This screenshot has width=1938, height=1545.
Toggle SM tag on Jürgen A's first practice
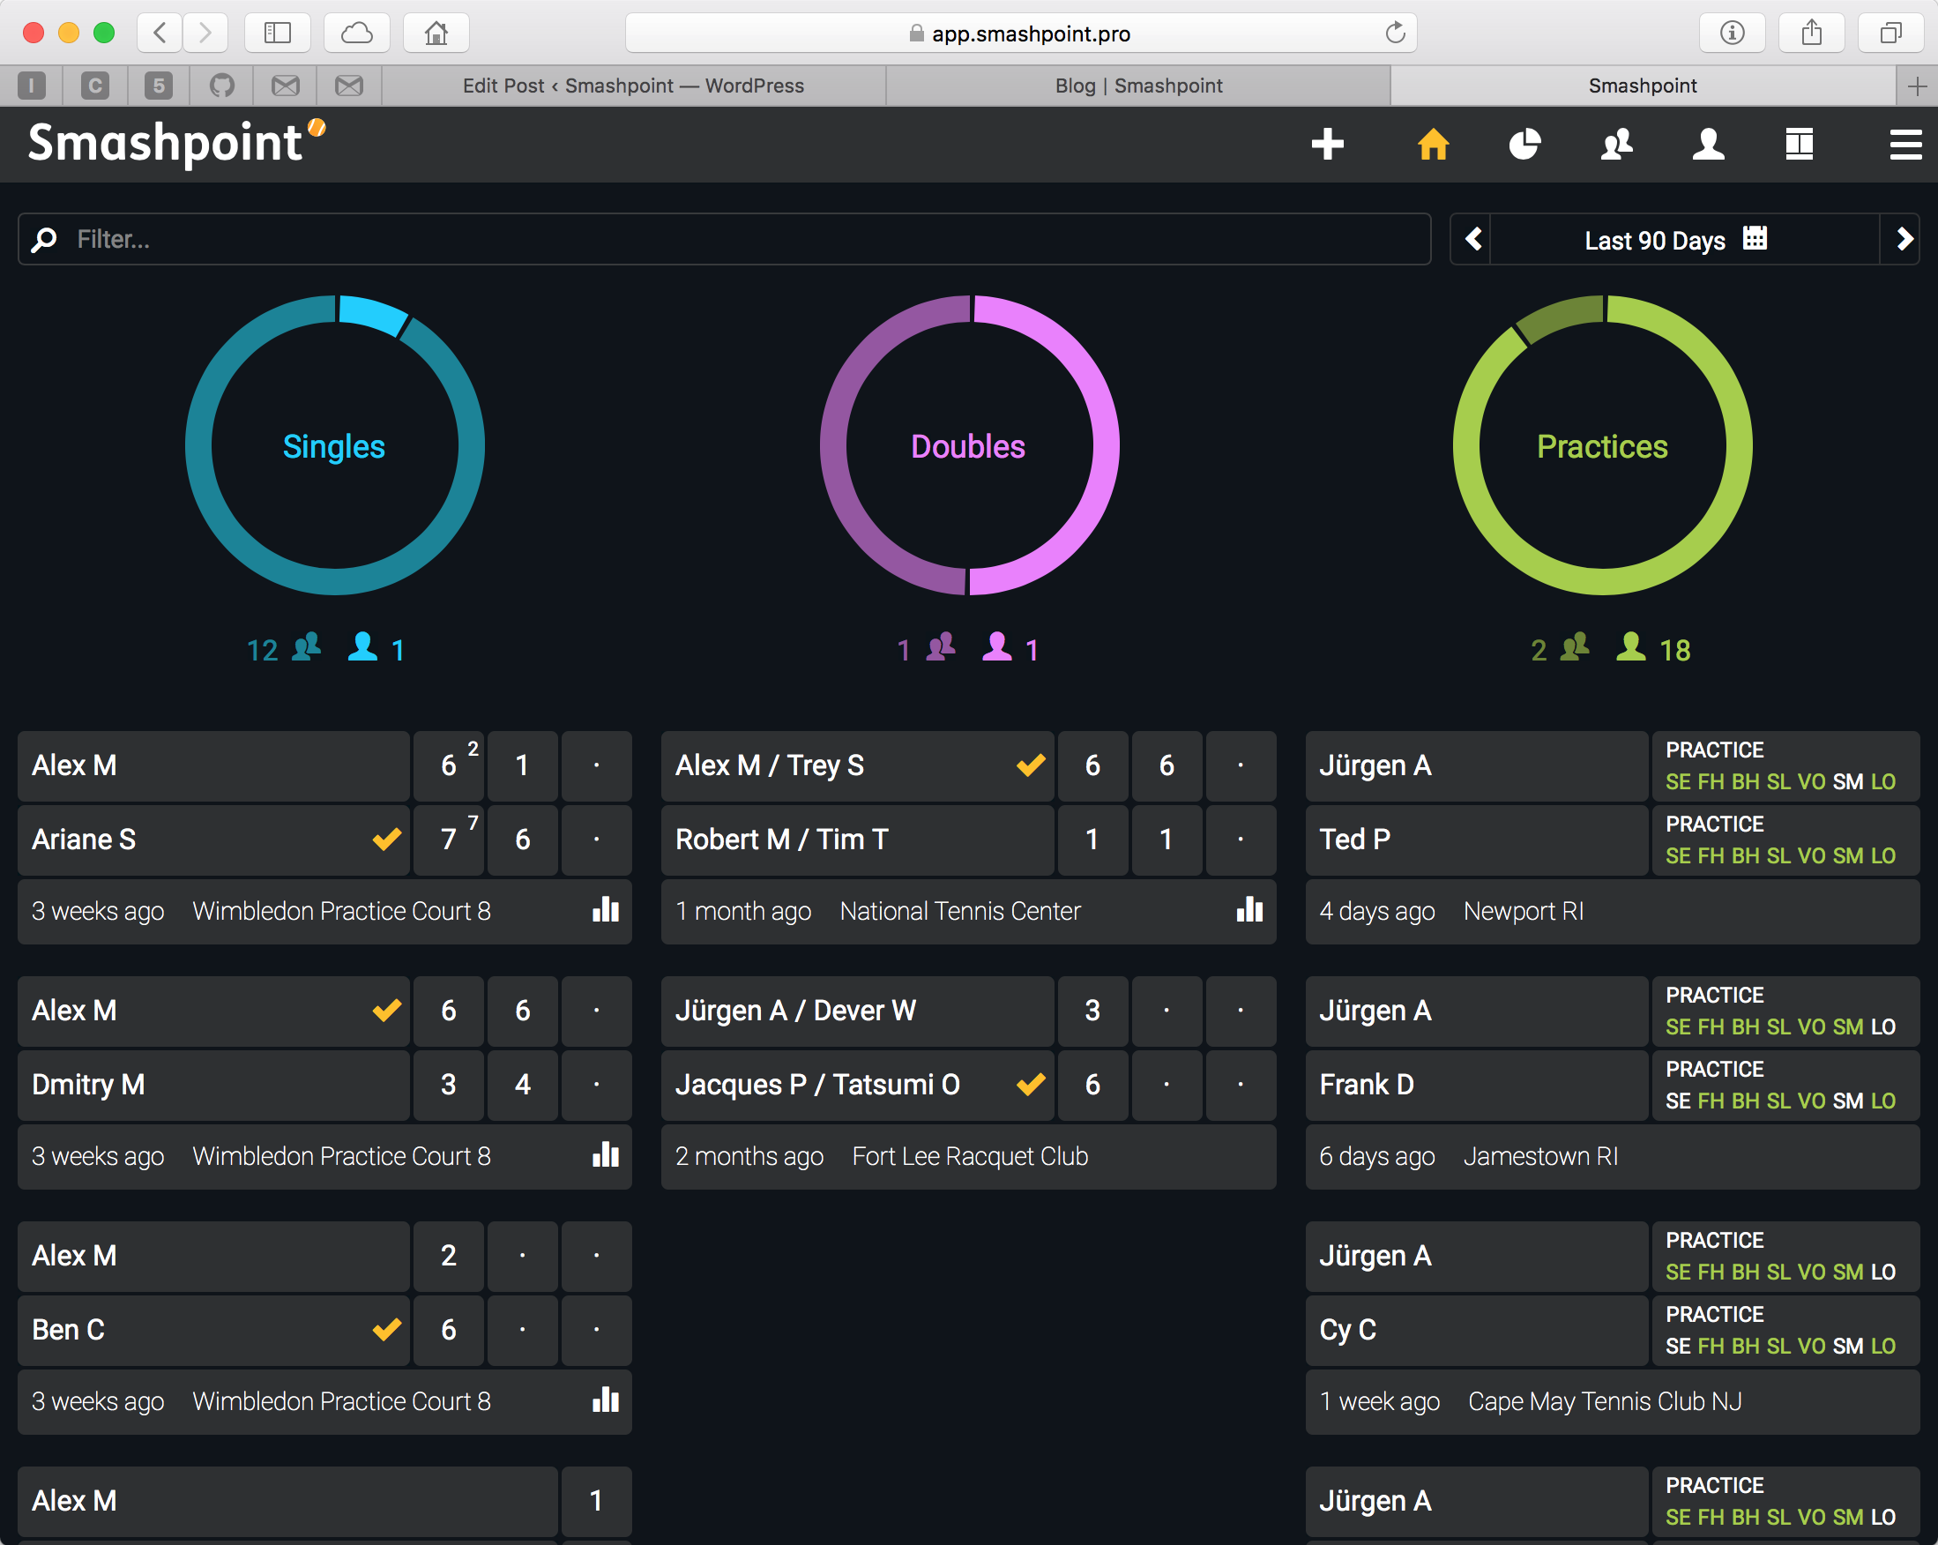(x=1847, y=782)
